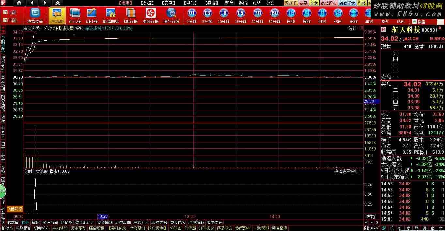Image resolution: width=445 pixels, height=231 pixels.
Task: Click the 涨停闪买 button
Action: (x=329, y=3)
